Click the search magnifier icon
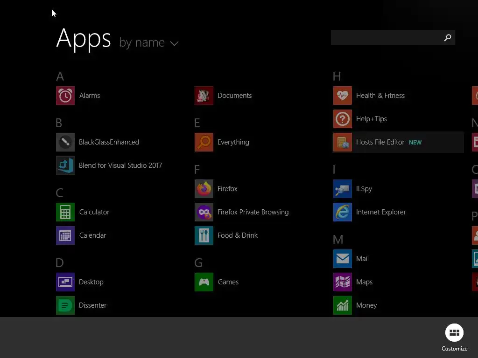This screenshot has width=478, height=358. click(x=448, y=37)
